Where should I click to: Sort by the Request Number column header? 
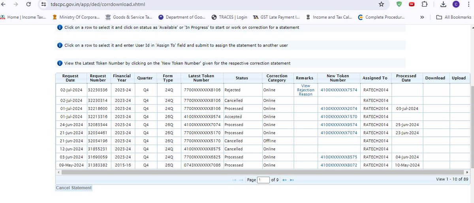tap(98, 78)
